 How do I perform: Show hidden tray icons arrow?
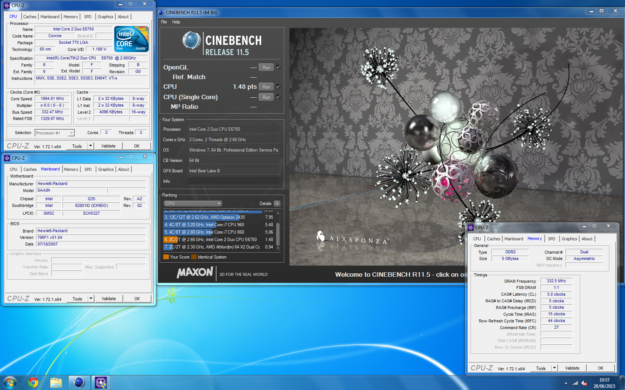coord(566,383)
